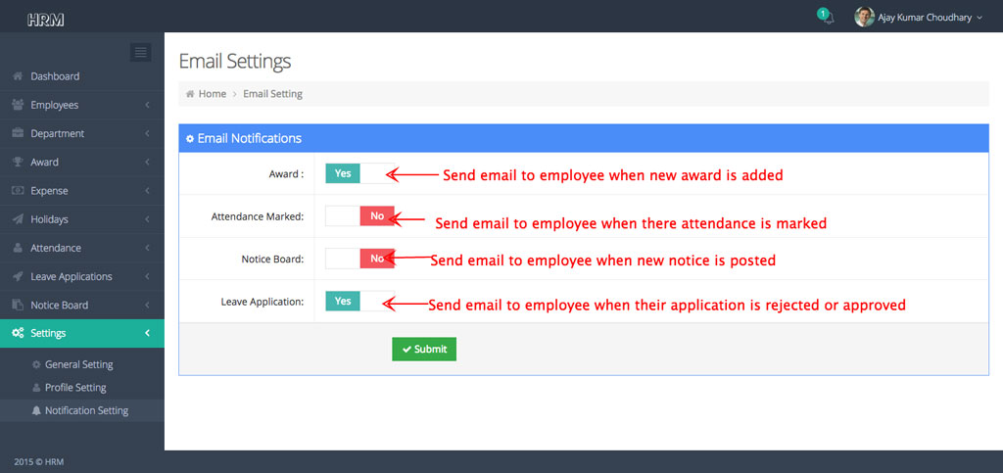Open General Setting in the sidebar
1003x473 pixels.
[x=78, y=364]
